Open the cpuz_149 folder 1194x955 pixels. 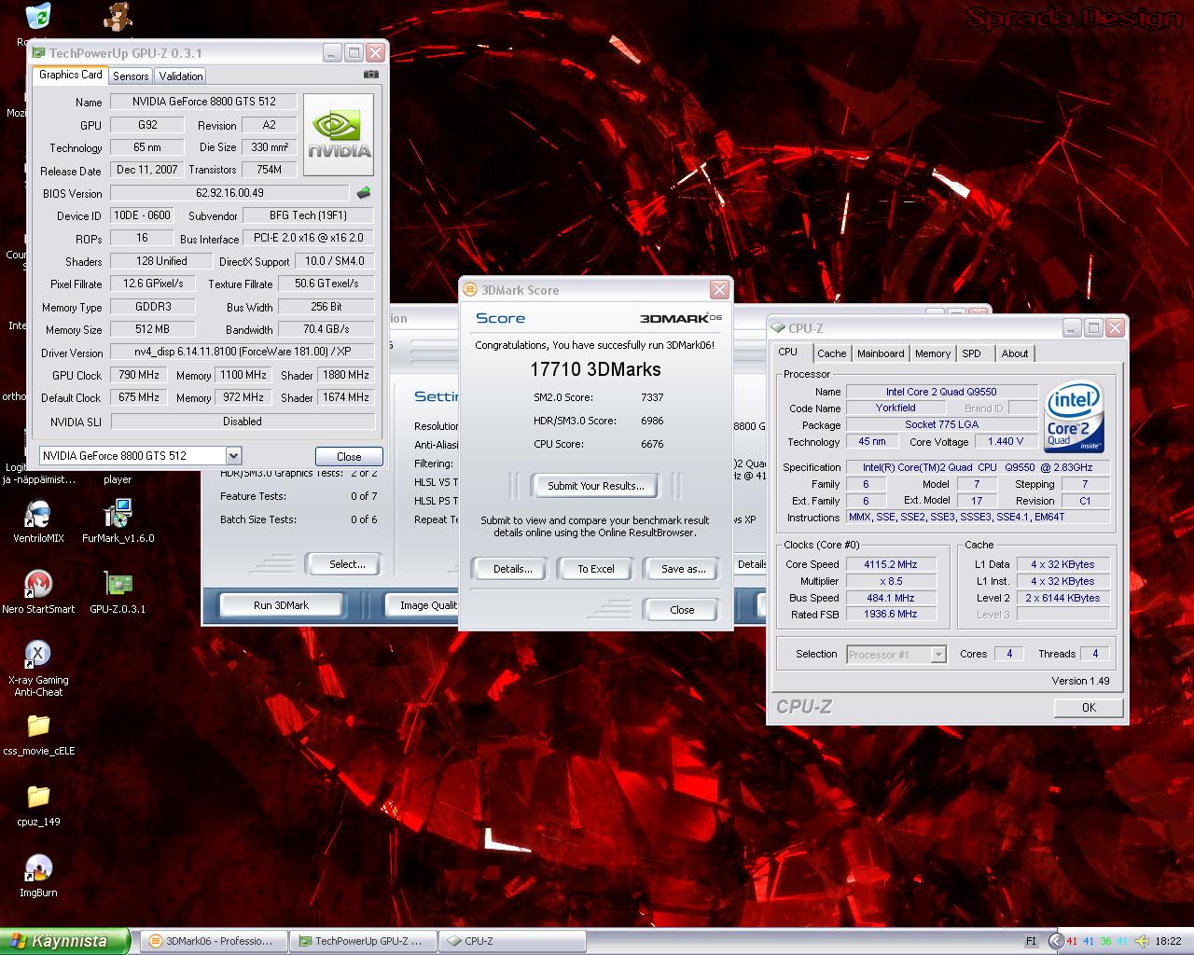38,806
